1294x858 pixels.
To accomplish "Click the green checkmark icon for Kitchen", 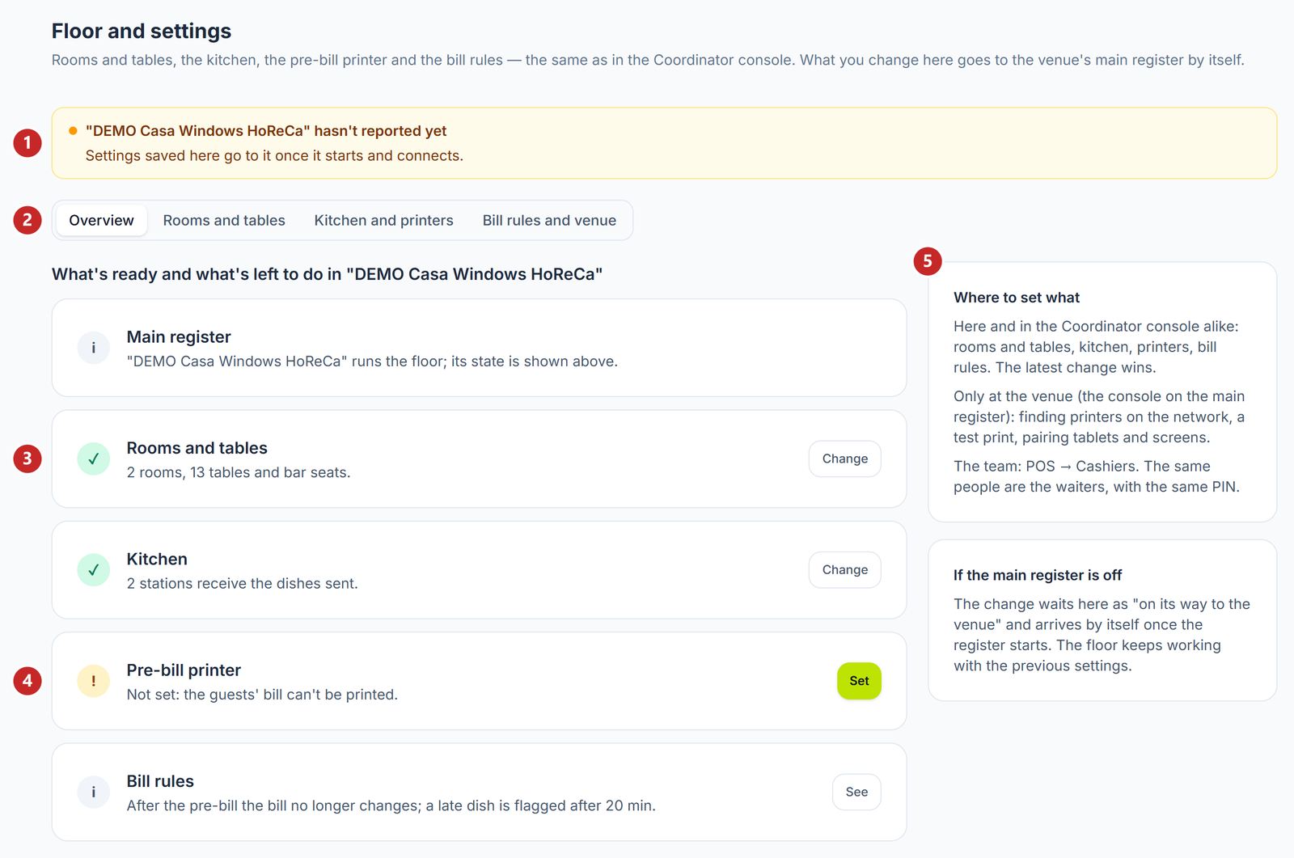I will coord(94,570).
